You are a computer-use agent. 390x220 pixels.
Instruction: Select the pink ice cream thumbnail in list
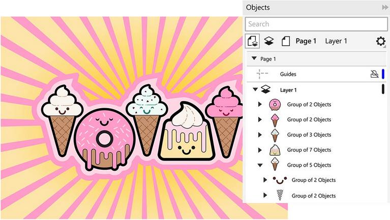[275, 120]
